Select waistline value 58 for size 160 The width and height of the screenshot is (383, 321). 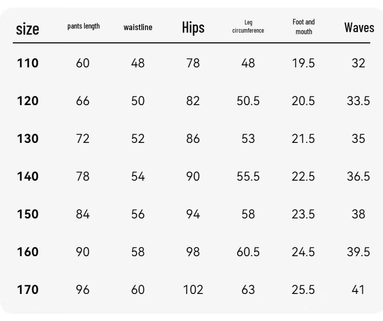(138, 252)
